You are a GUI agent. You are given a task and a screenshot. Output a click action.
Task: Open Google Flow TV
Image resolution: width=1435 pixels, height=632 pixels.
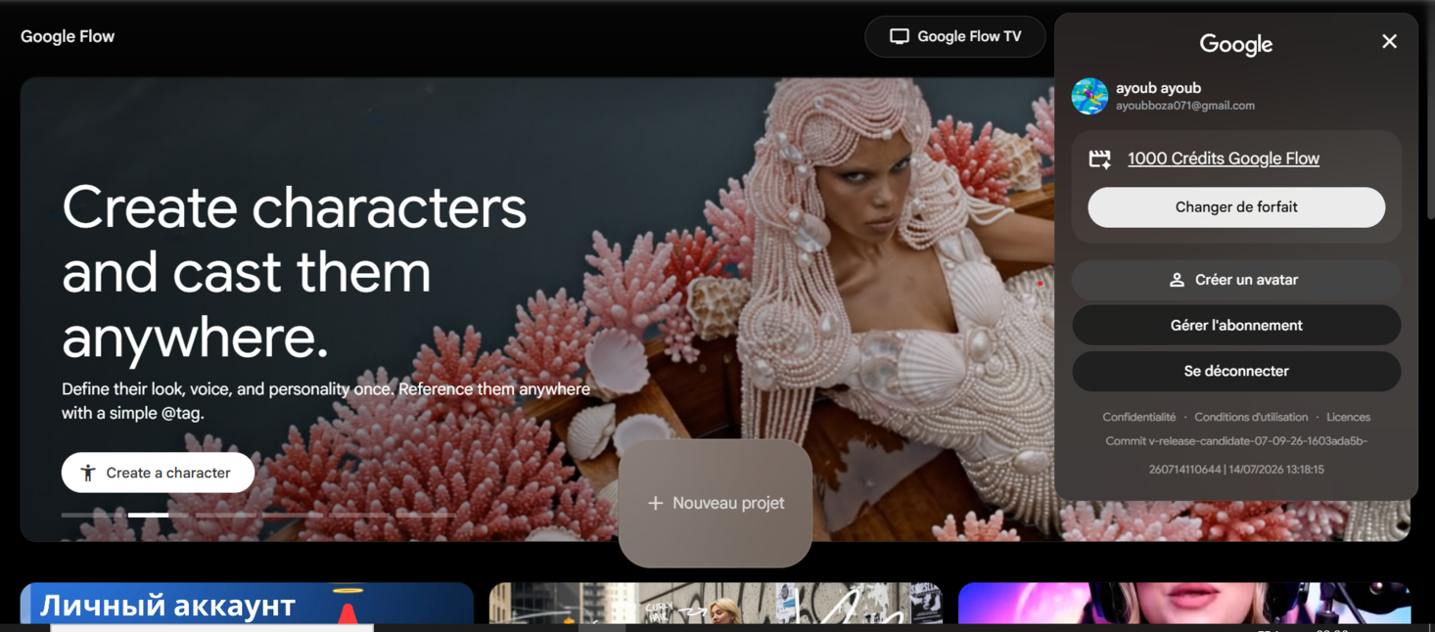(x=955, y=36)
